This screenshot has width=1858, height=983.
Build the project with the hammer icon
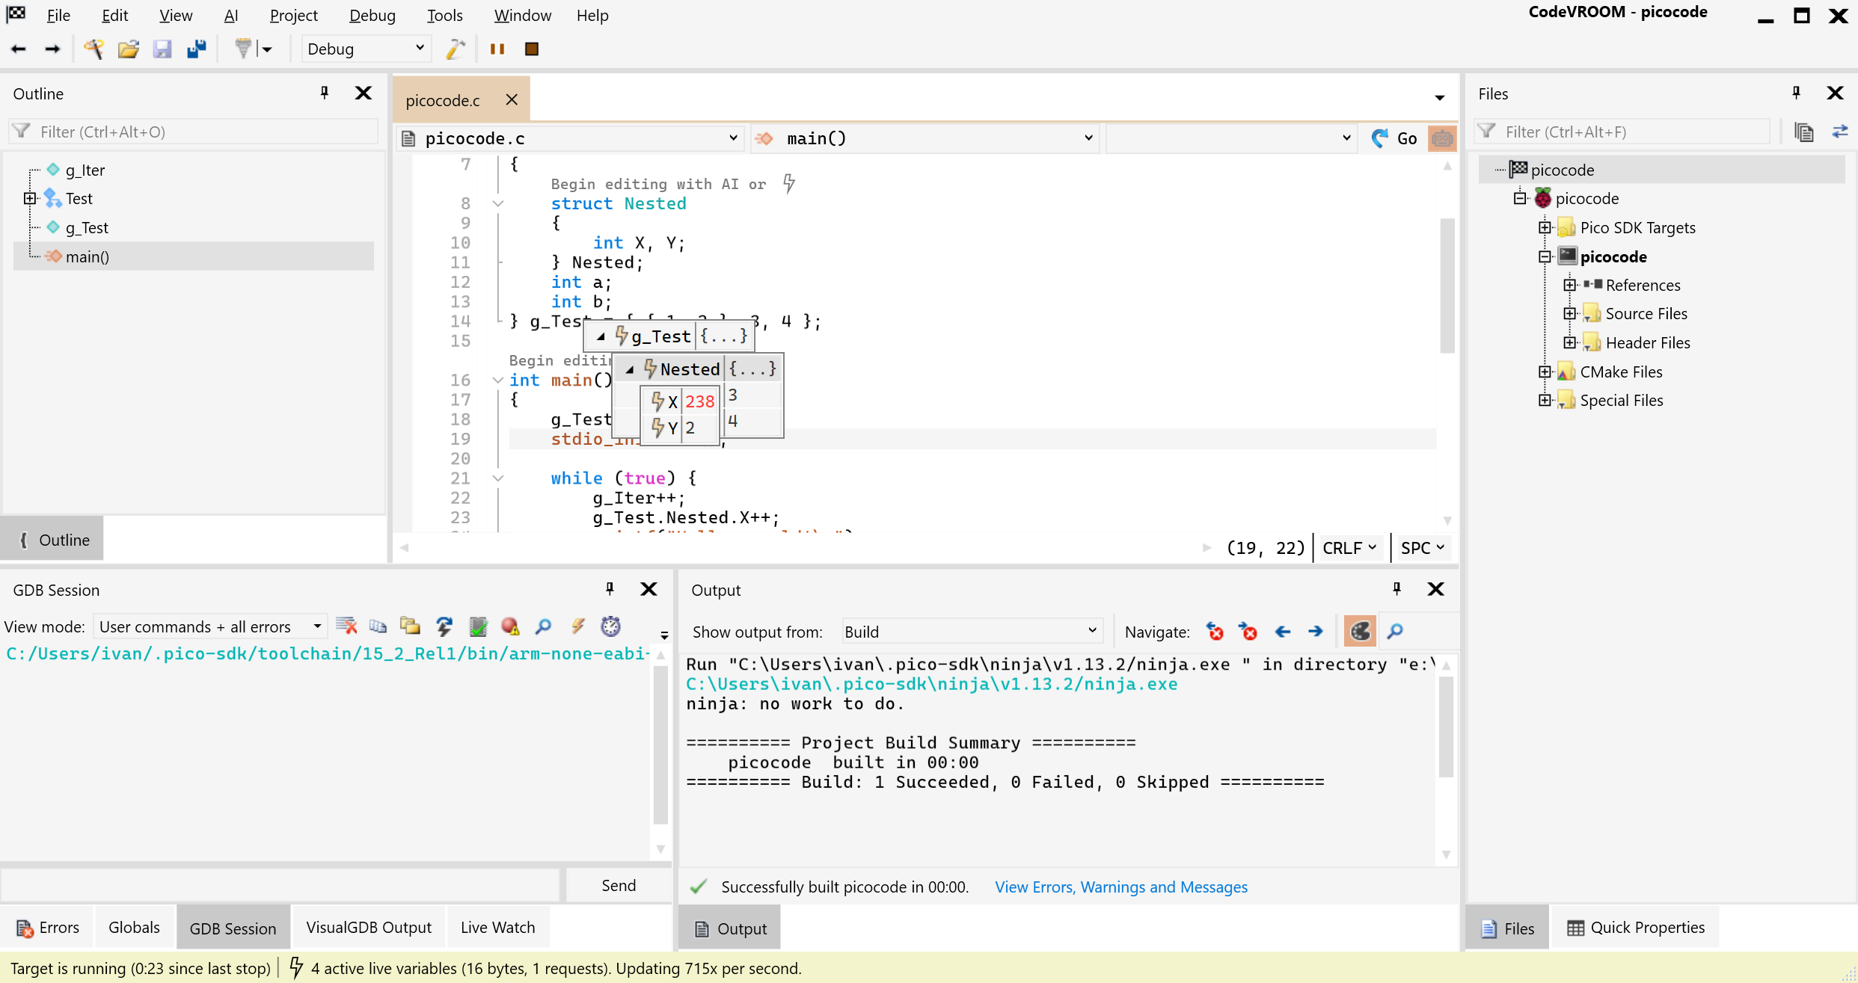click(456, 49)
